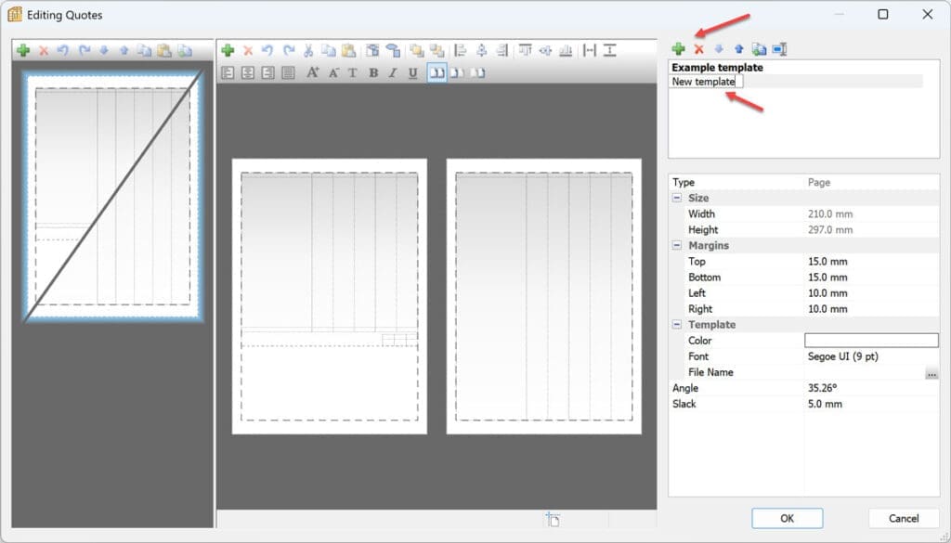The width and height of the screenshot is (951, 543).
Task: Collapse the Size property group
Action: (x=677, y=198)
